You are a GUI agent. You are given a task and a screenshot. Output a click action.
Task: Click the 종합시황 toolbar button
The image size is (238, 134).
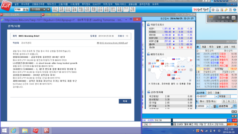[x=81, y=9]
